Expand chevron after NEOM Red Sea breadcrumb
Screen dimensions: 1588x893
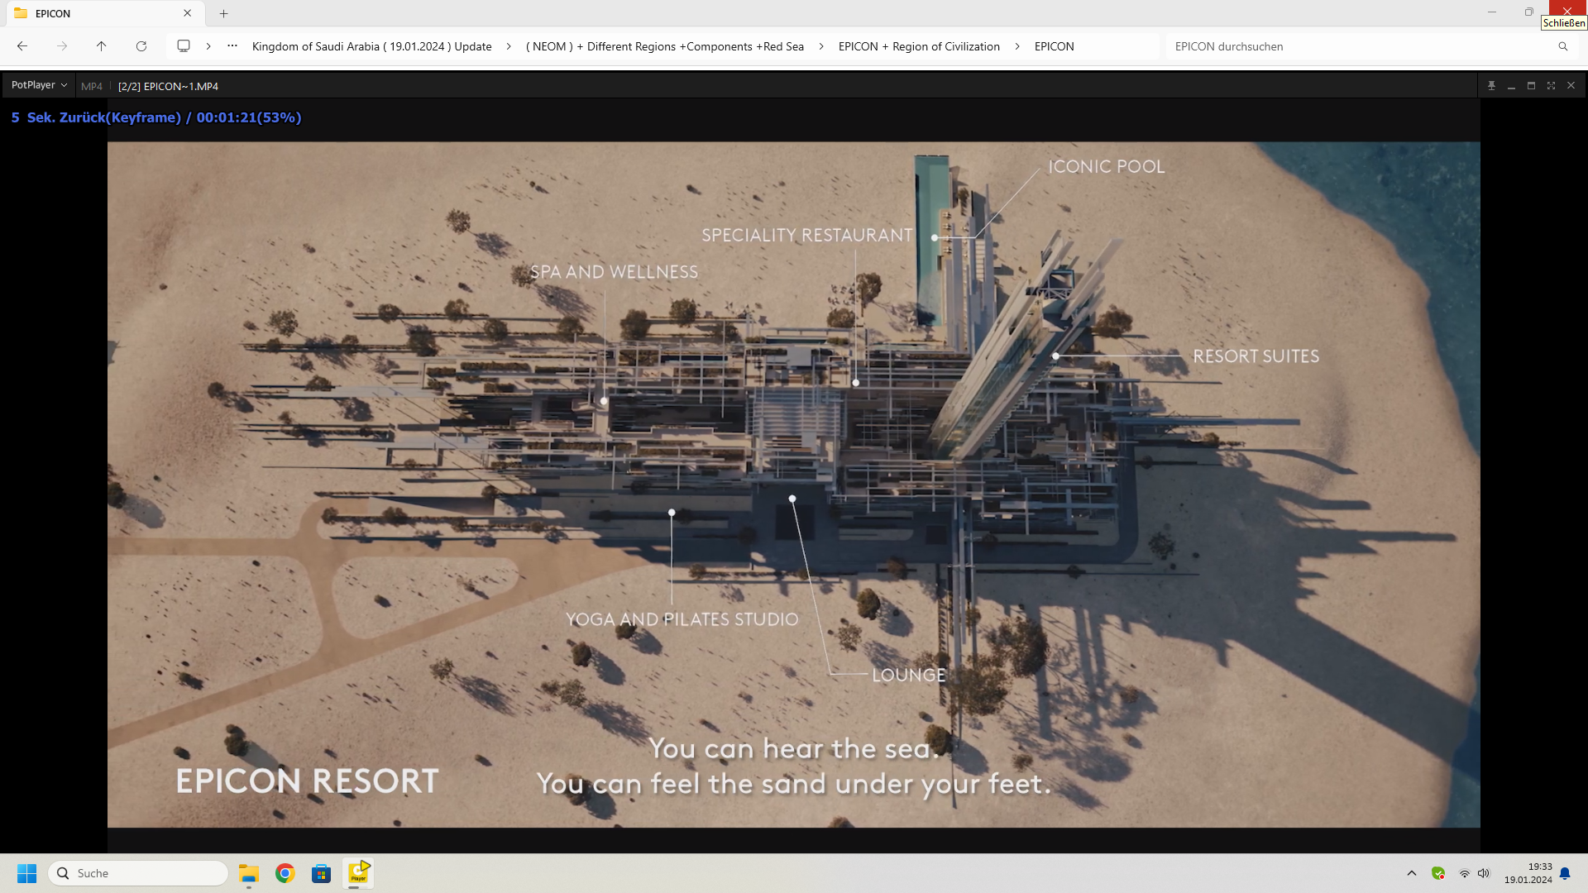821,46
